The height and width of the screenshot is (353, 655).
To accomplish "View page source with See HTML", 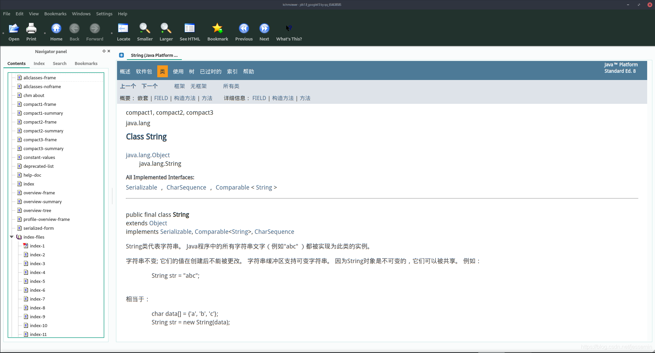I will pos(190,32).
